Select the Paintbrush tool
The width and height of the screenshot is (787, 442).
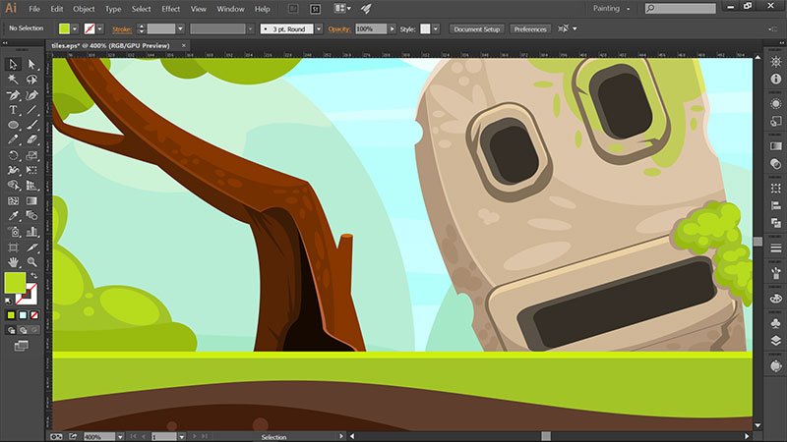[31, 125]
